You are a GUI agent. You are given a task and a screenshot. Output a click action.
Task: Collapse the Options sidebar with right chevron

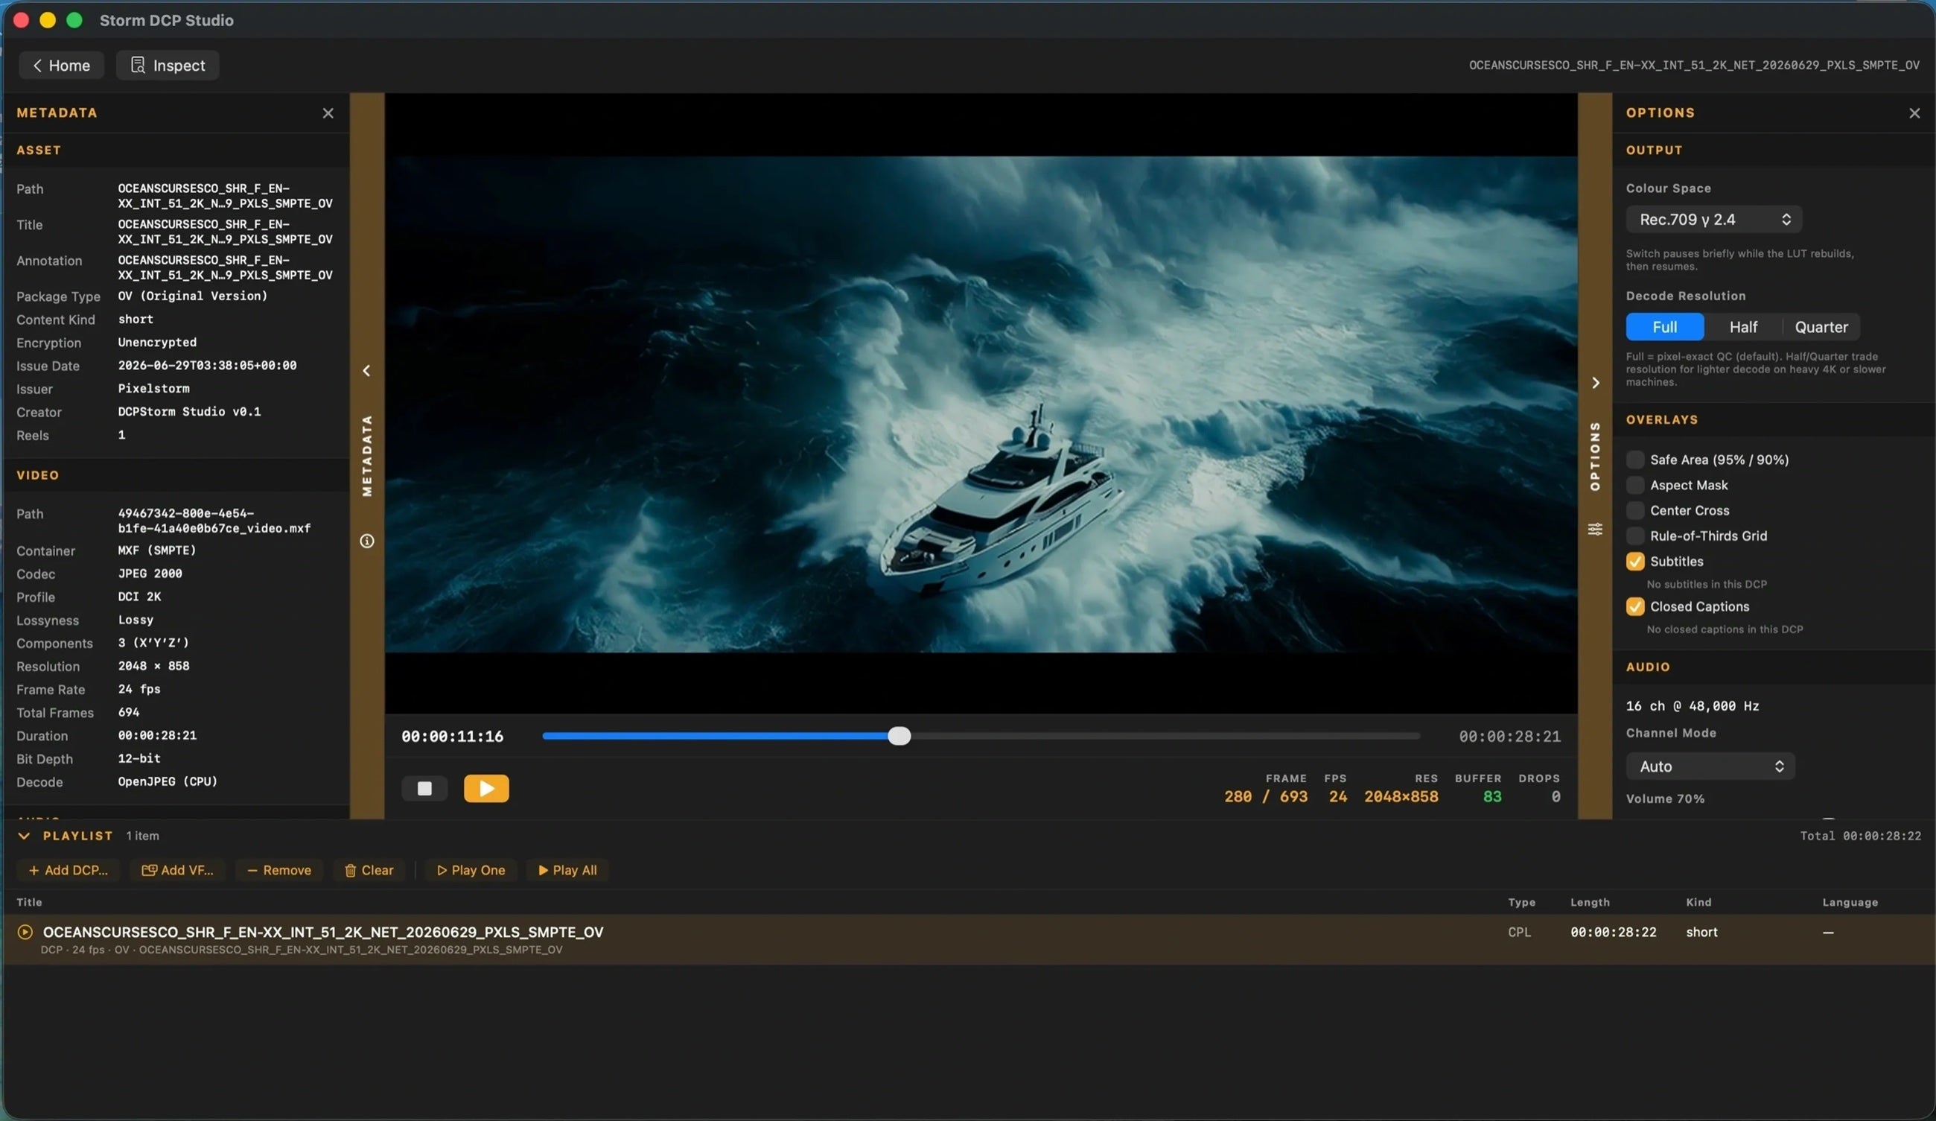1595,384
